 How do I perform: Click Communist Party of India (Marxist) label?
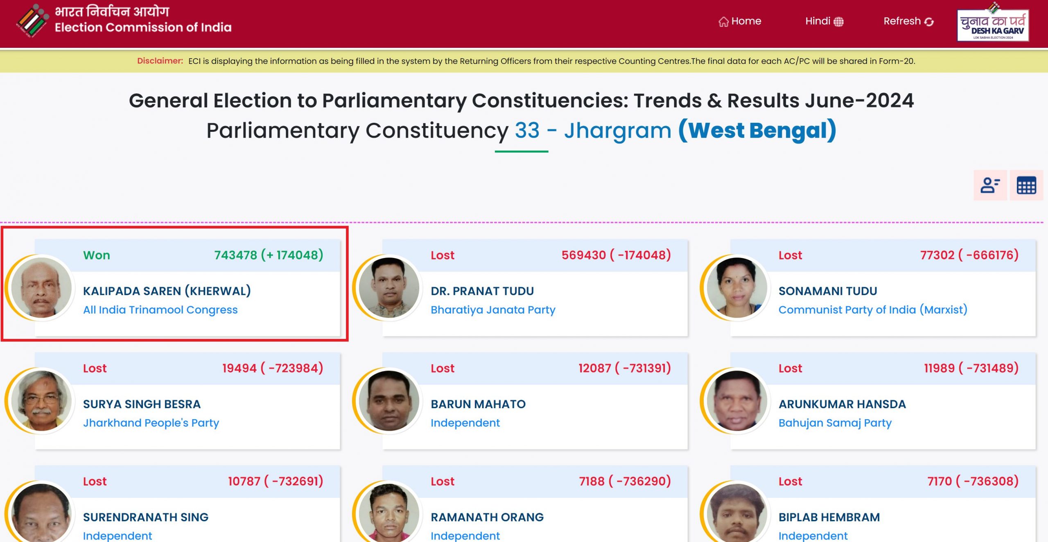pos(873,310)
